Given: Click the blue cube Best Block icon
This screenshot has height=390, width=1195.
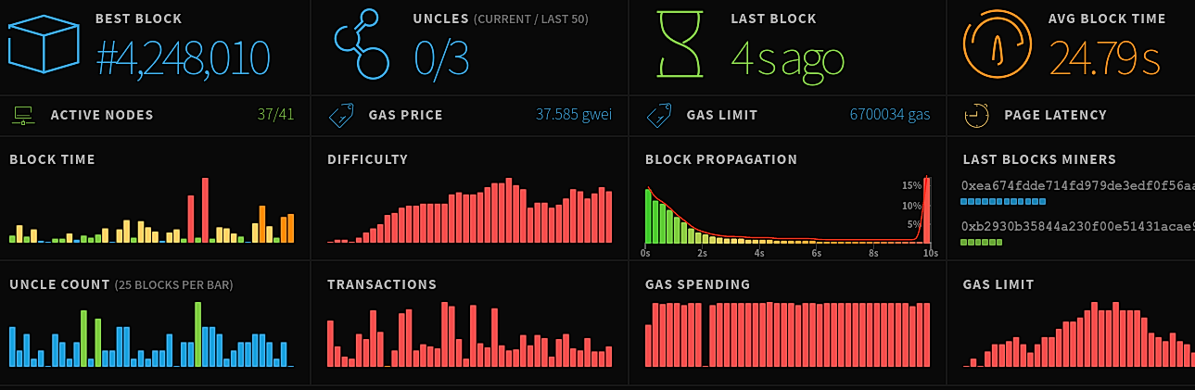Looking at the screenshot, I should click(44, 45).
